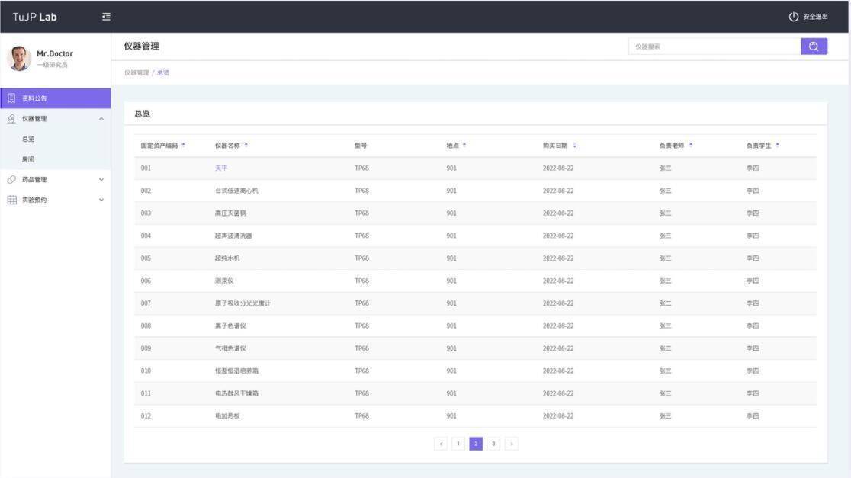This screenshot has width=851, height=478.
Task: Click the TuJP Lab logo
Action: [x=35, y=17]
